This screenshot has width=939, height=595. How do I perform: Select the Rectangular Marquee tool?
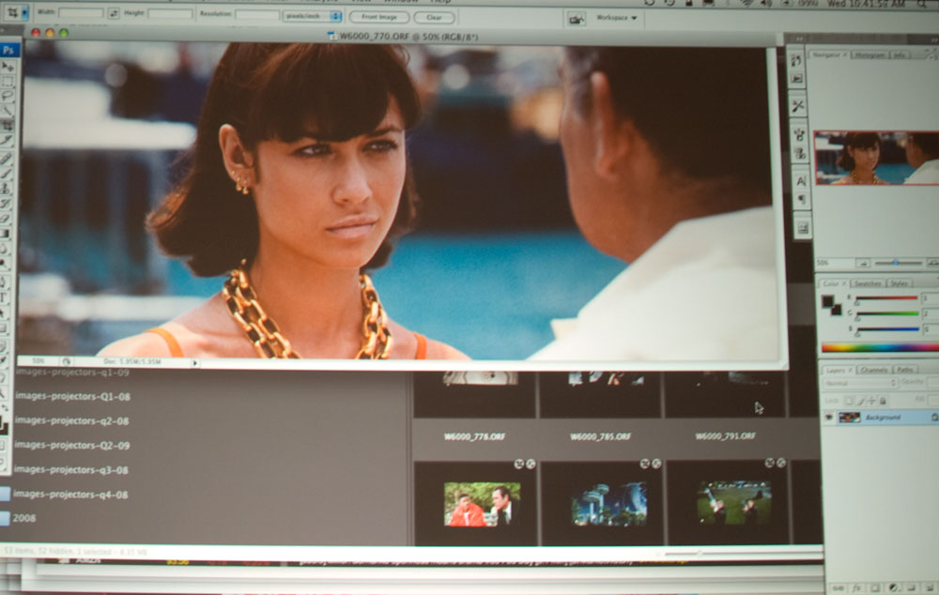[x=8, y=80]
